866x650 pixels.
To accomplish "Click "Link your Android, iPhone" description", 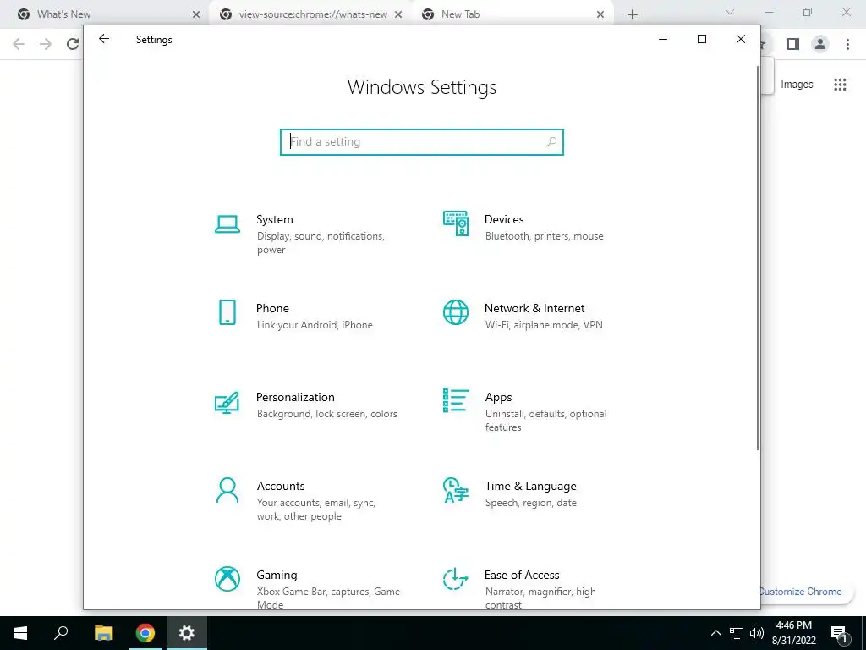I will 315,325.
